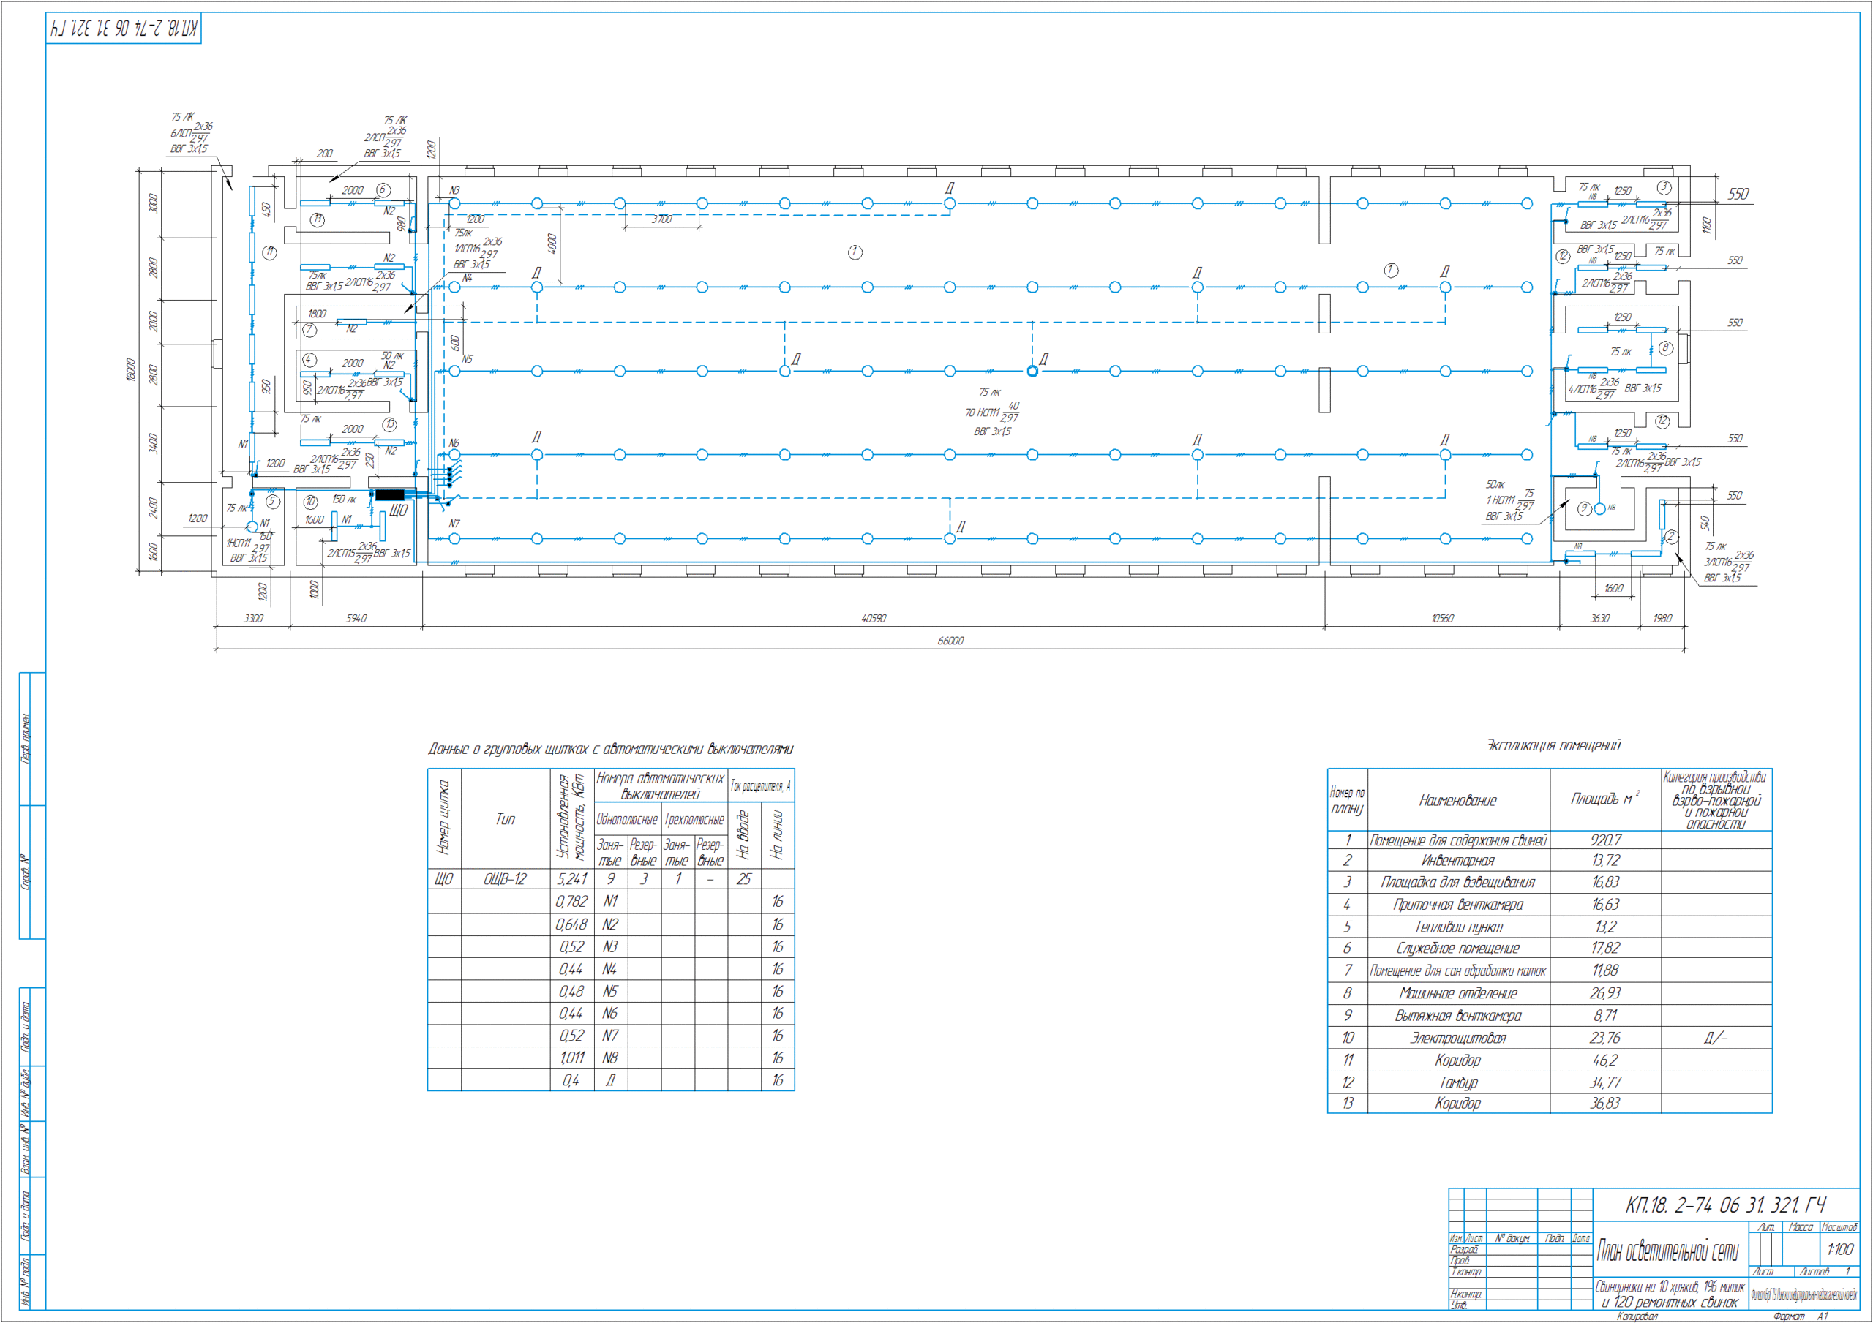
Task: Click power value '1,011' in N8 row
Action: pyautogui.click(x=572, y=1058)
